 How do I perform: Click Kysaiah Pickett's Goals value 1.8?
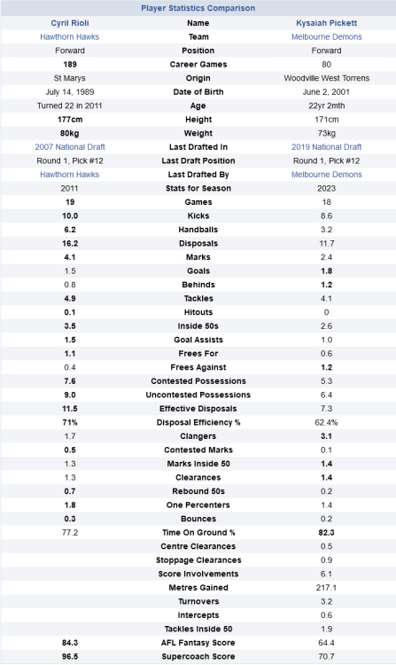[327, 271]
